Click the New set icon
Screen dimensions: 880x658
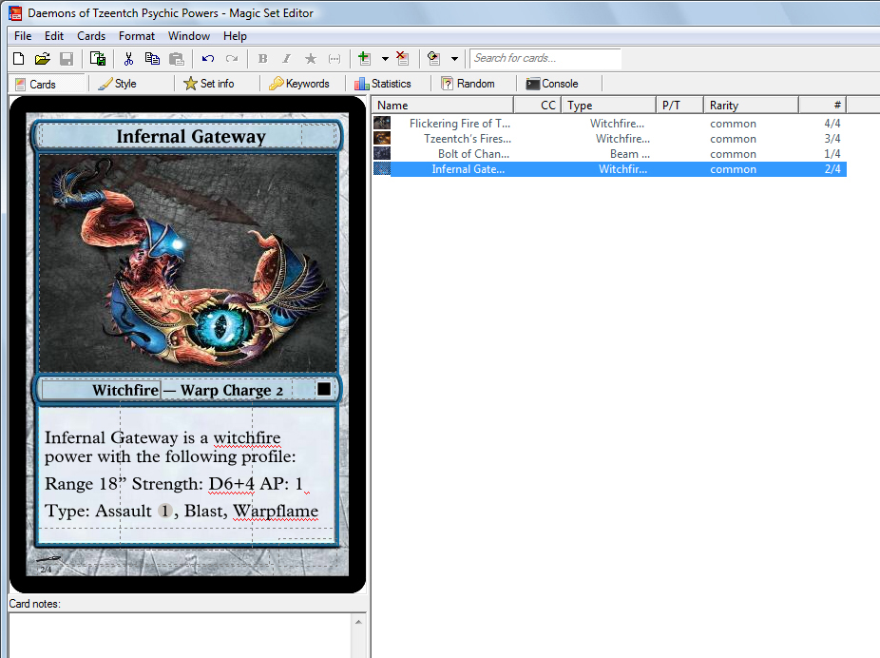click(18, 58)
